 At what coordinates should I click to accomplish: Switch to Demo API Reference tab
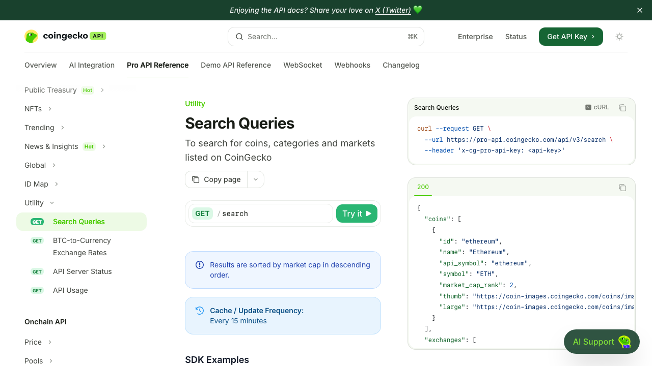pyautogui.click(x=236, y=65)
